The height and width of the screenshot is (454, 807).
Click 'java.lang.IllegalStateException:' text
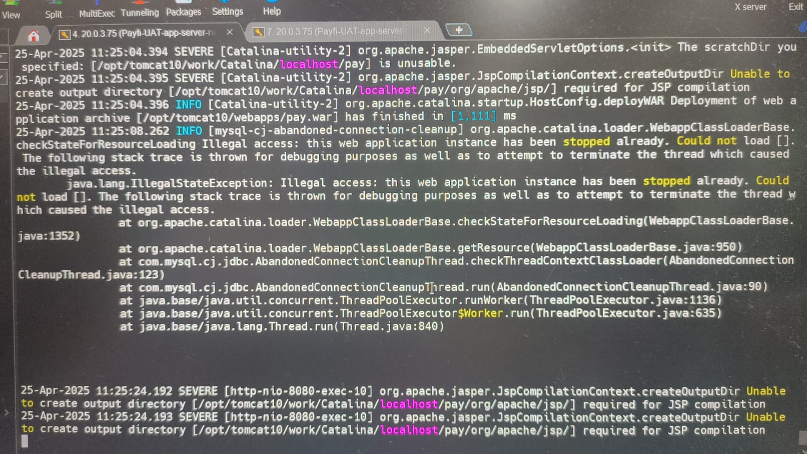pos(170,183)
